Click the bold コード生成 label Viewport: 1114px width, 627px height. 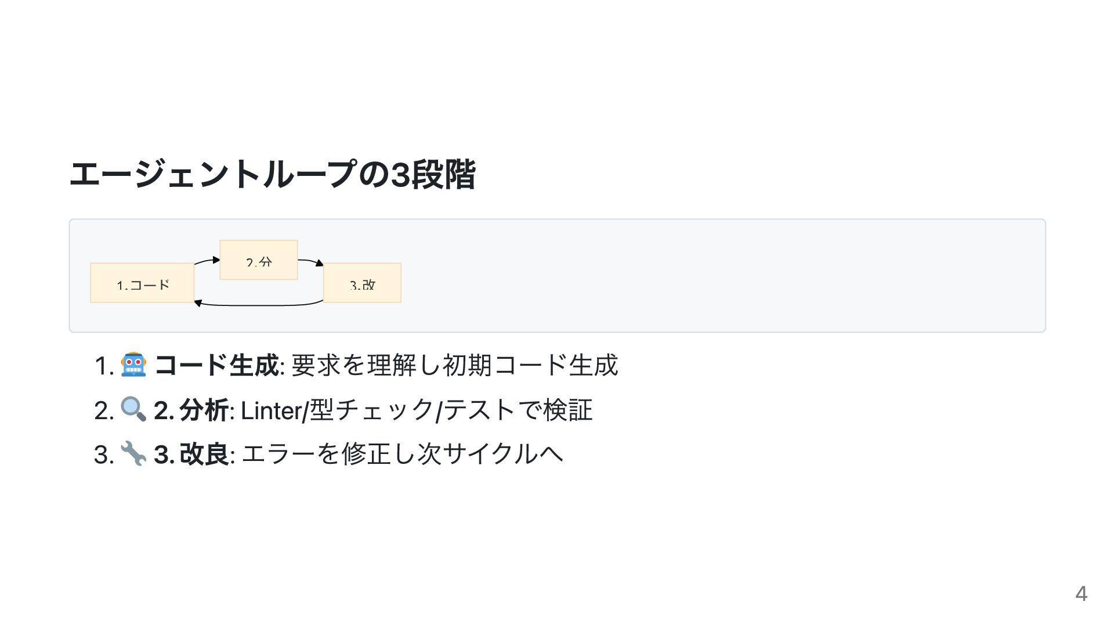point(216,365)
